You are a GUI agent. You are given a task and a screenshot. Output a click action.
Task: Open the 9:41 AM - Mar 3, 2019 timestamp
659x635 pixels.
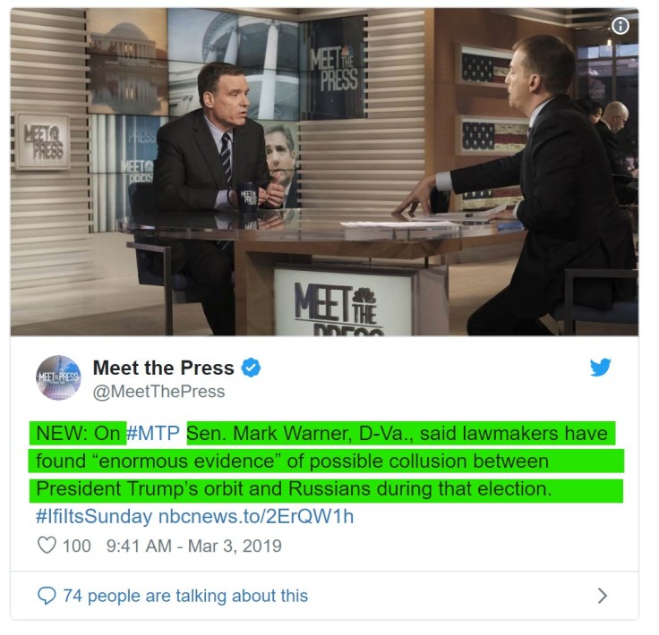point(193,546)
